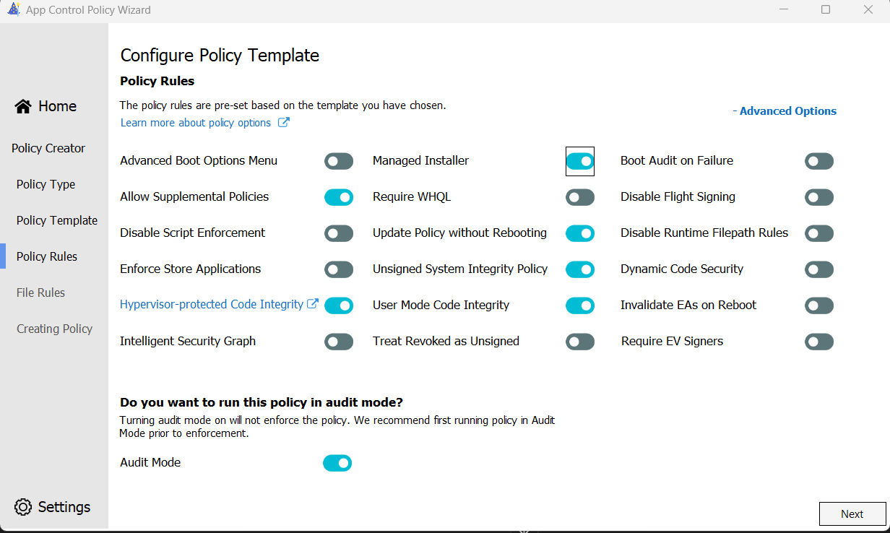Viewport: 890px width, 533px height.
Task: Click 'Do you want to run this policy in audit mode?'
Action: [262, 402]
